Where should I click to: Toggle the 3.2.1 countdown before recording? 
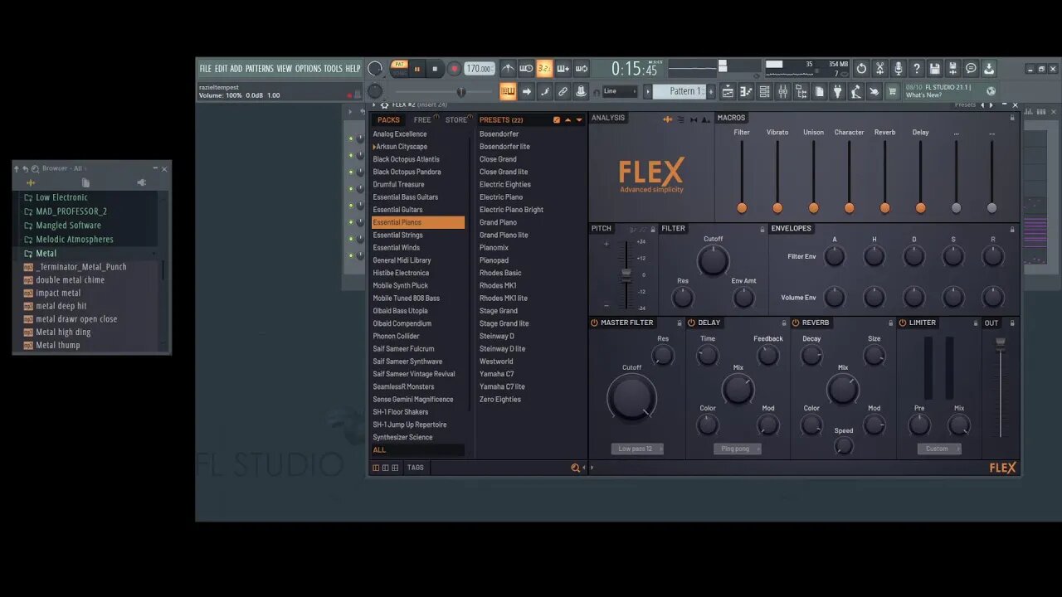point(544,69)
